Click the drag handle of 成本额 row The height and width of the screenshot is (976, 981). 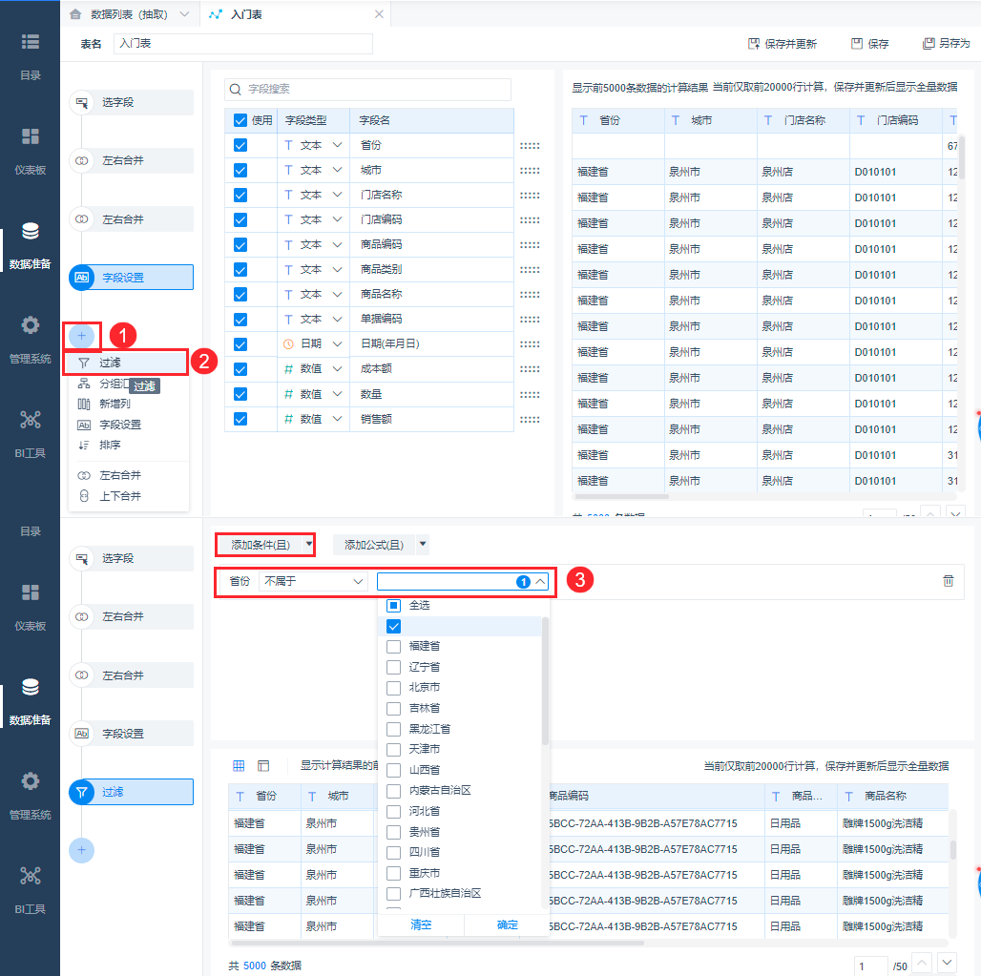pos(530,369)
